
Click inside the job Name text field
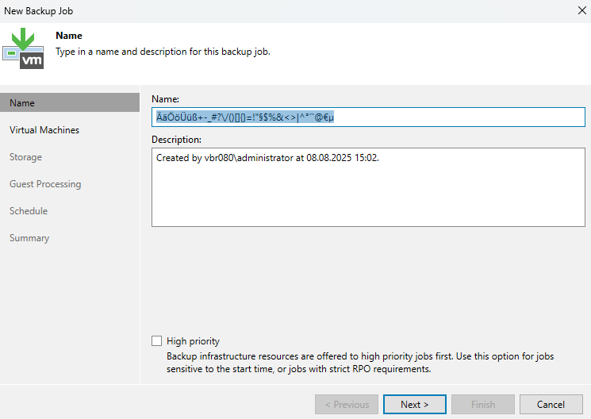point(368,117)
